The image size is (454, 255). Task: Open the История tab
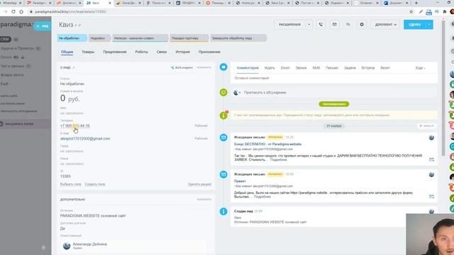tap(182, 52)
